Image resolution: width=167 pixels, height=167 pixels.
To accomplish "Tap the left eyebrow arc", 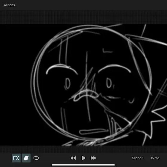I will [61, 69].
